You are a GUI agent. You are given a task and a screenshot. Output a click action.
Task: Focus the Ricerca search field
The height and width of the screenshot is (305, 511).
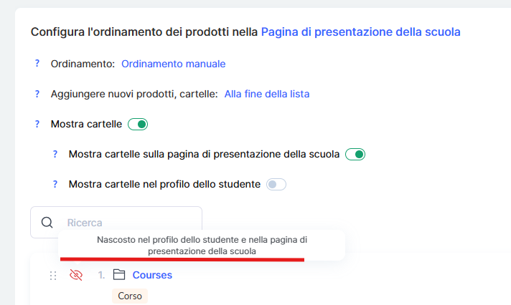128,223
